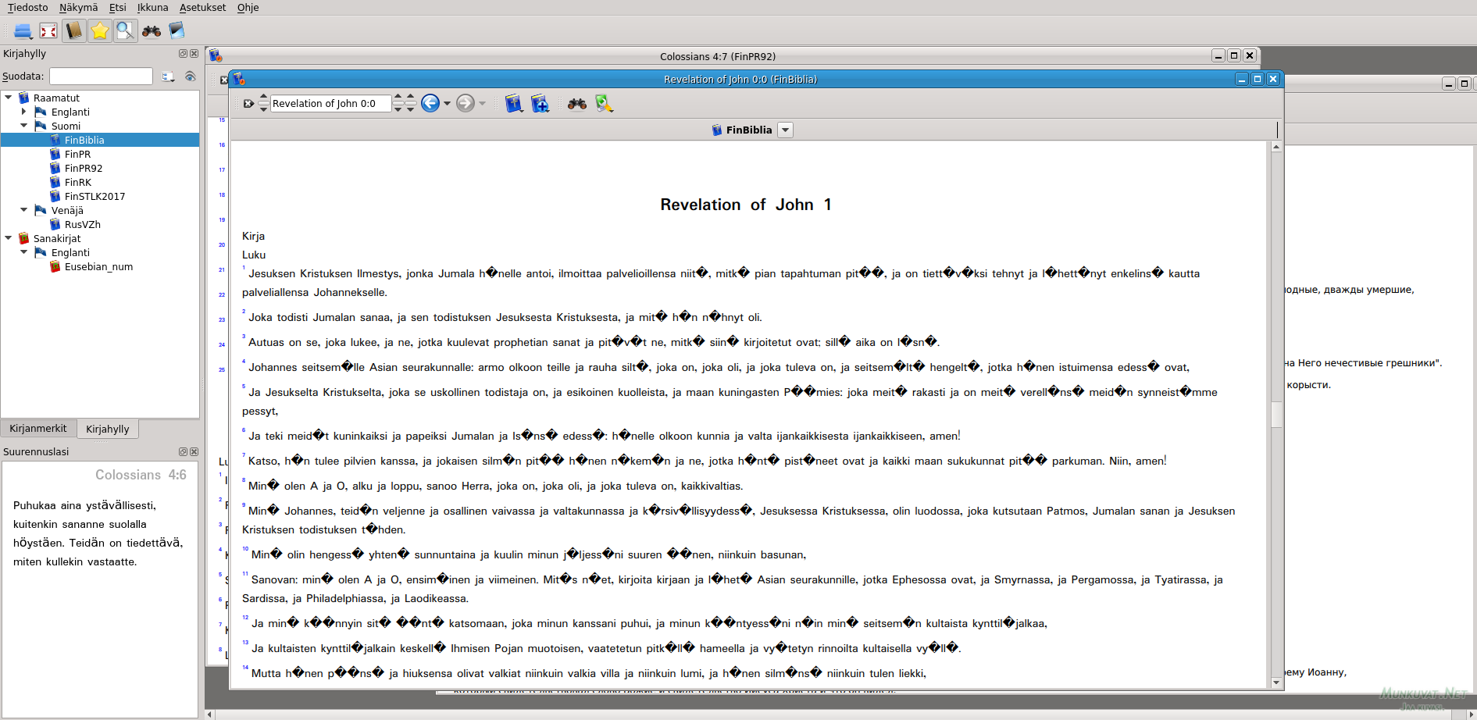Collapse the Raamatut tree node
This screenshot has height=720, width=1477.
9,98
